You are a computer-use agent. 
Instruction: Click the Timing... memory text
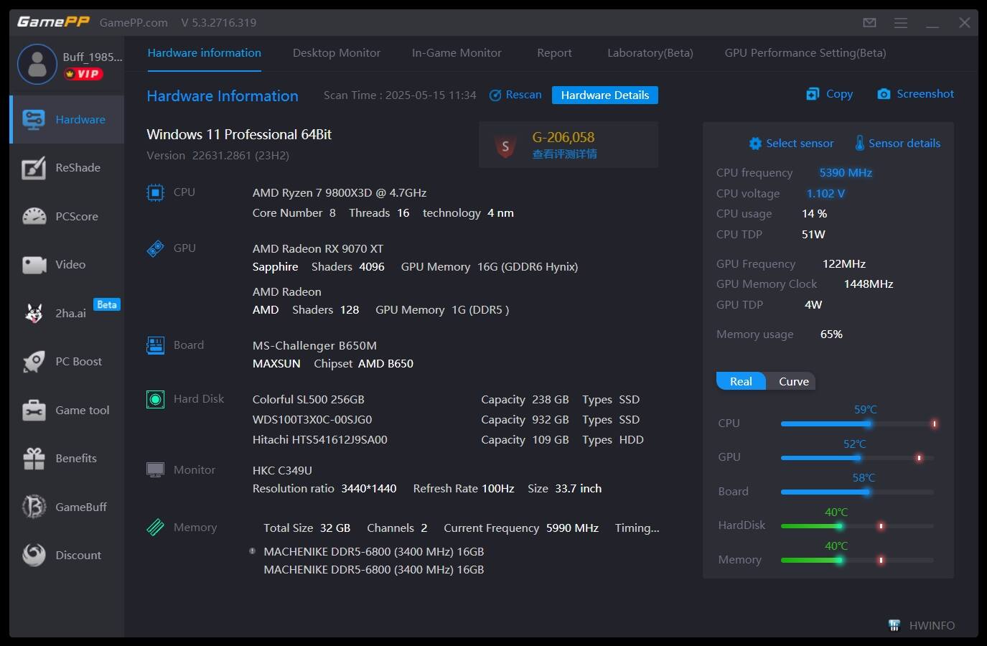[637, 528]
